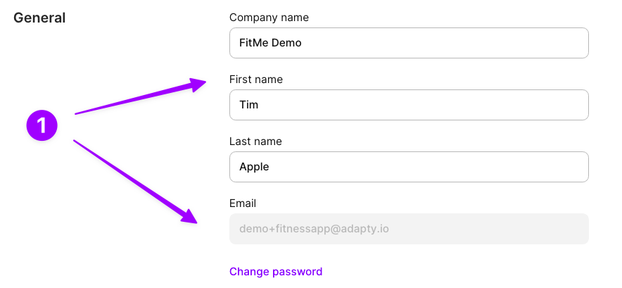The image size is (622, 288).
Task: Click the Company name label
Action: pos(269,18)
